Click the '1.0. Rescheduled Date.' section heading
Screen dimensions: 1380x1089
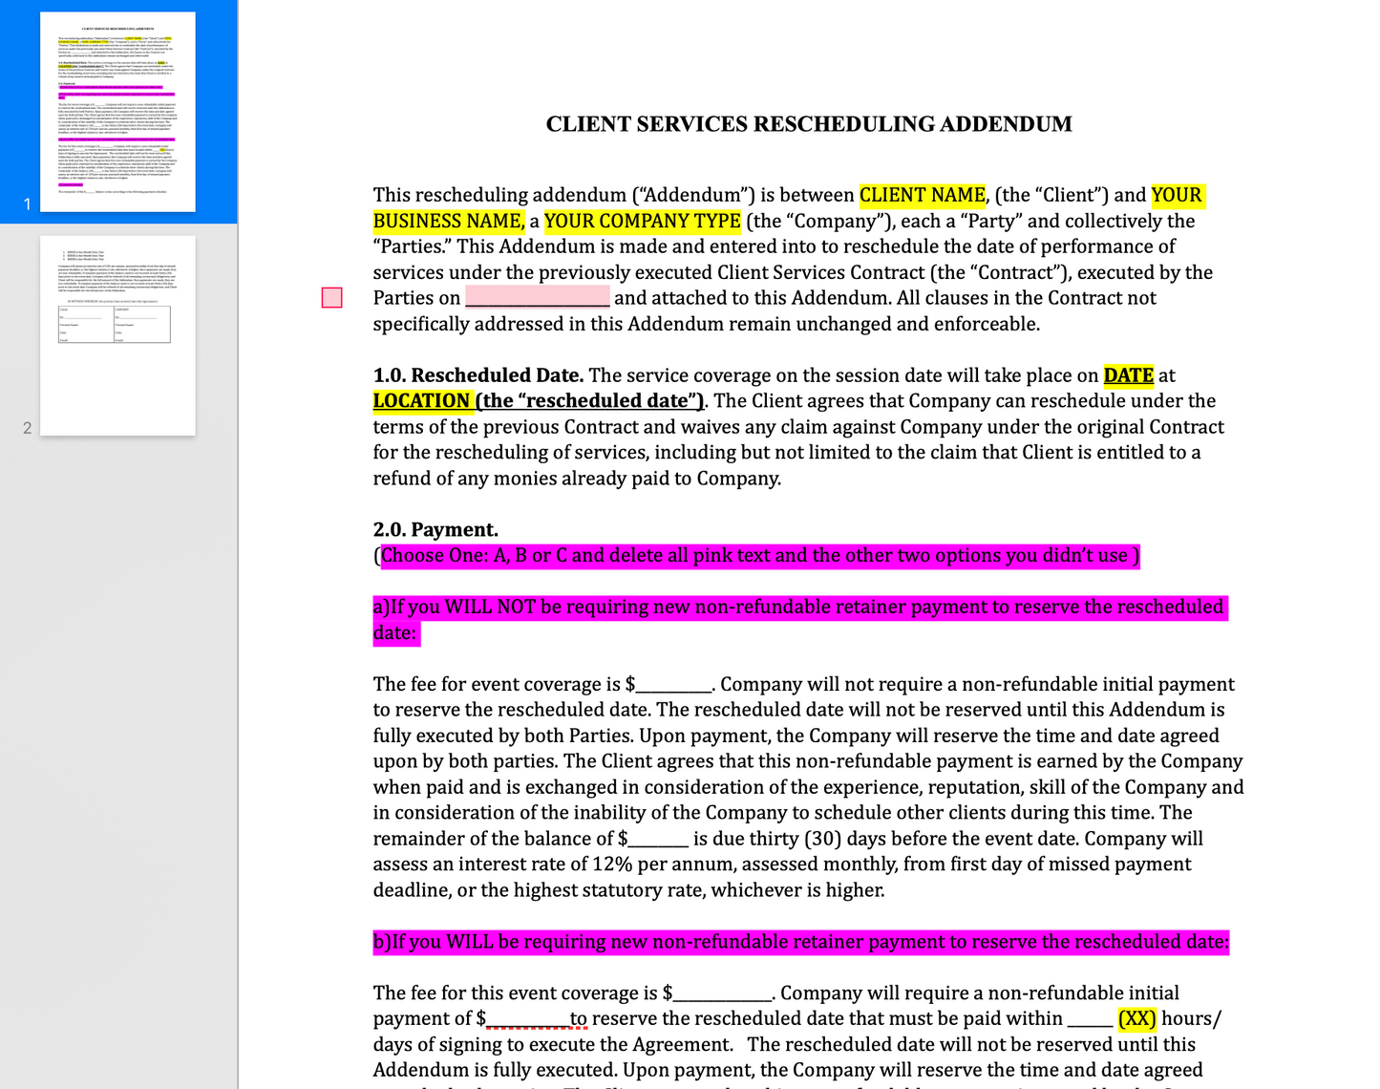(478, 375)
